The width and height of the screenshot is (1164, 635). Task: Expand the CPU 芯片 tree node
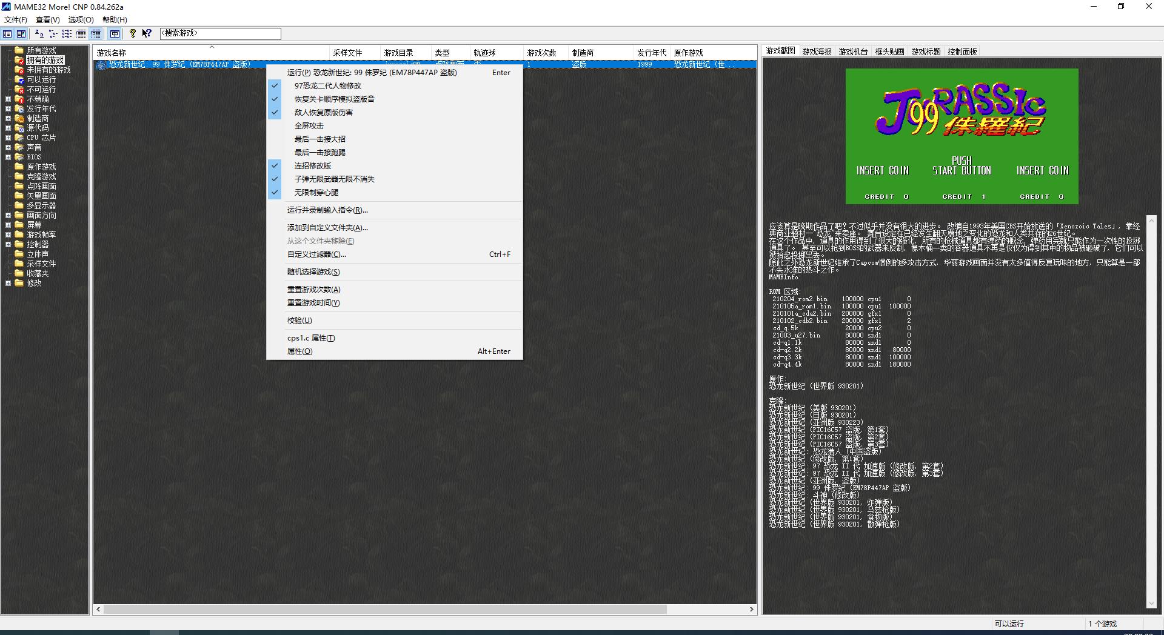tap(8, 138)
